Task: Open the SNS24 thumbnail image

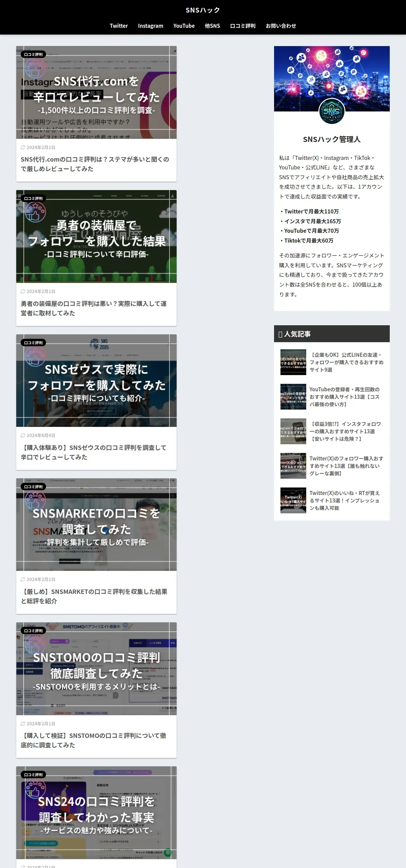Action: 96,813
